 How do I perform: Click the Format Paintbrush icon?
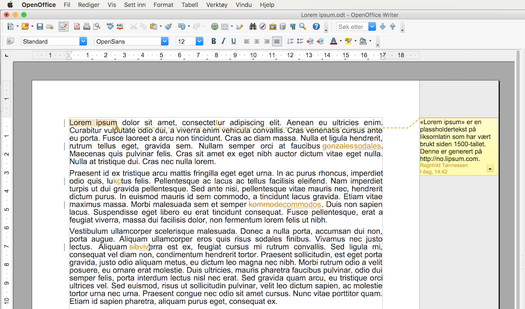coord(168,26)
